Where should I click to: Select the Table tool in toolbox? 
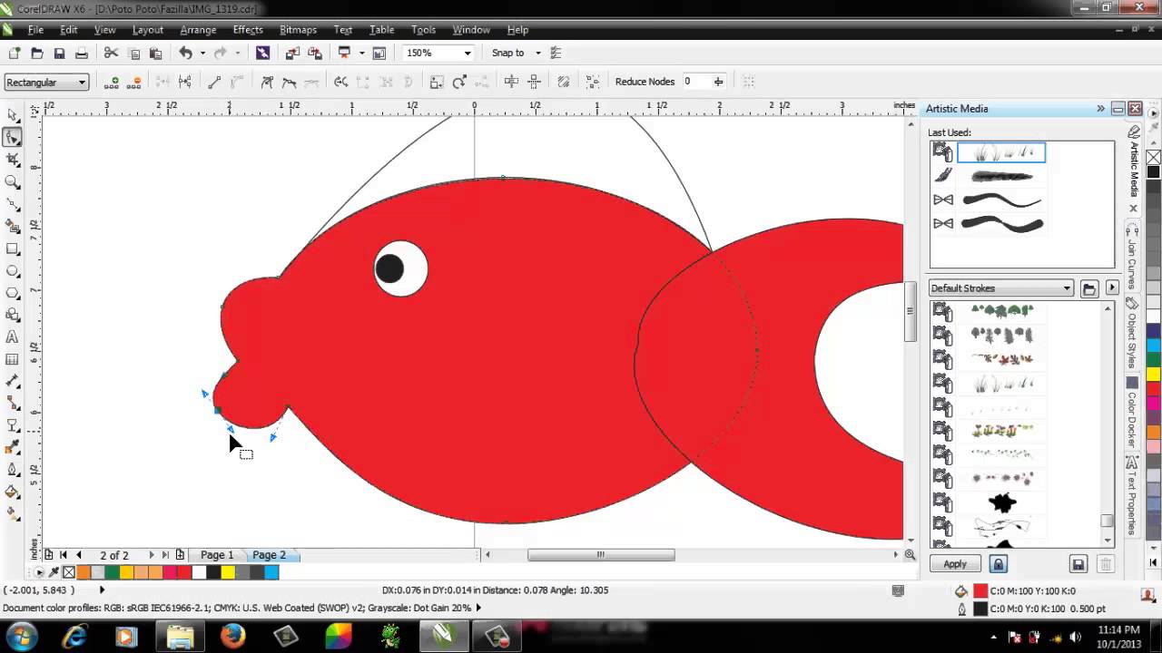click(13, 359)
